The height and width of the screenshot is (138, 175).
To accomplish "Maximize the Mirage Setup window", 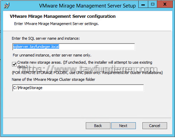I will [153, 4].
